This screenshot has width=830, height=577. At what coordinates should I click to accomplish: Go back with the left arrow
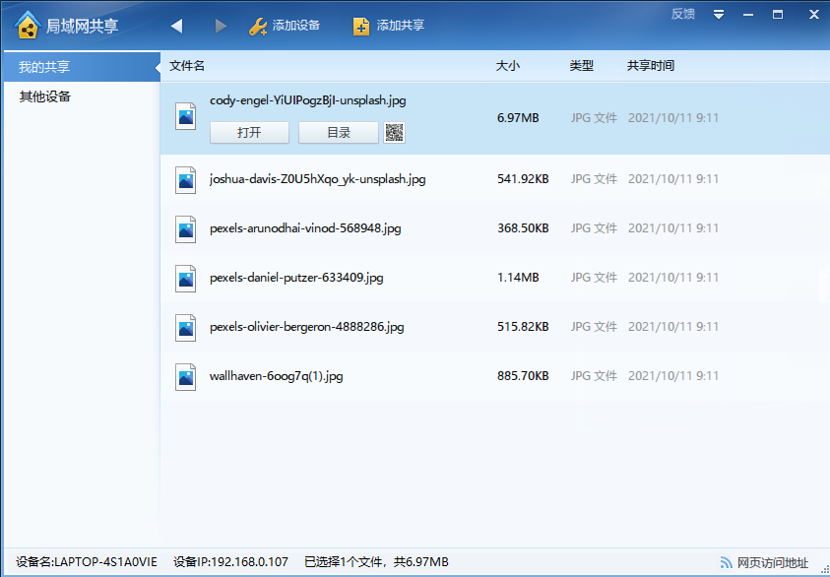coord(177,26)
